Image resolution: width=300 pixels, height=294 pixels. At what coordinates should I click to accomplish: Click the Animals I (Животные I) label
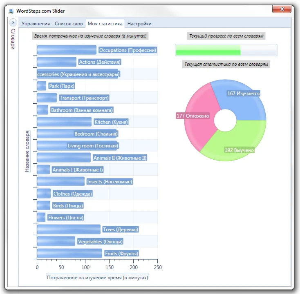78,170
